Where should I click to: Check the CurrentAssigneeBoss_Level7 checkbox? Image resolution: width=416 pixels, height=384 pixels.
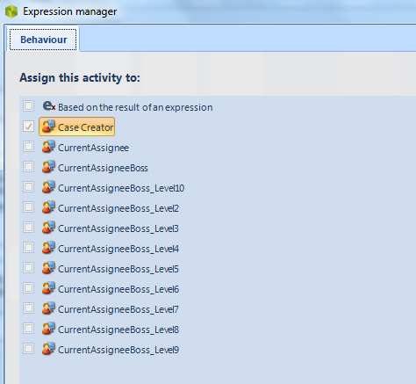click(28, 308)
